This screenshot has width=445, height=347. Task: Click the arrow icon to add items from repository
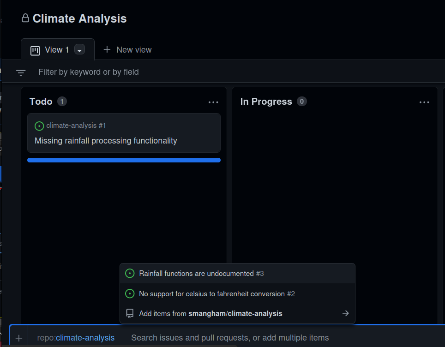[345, 313]
